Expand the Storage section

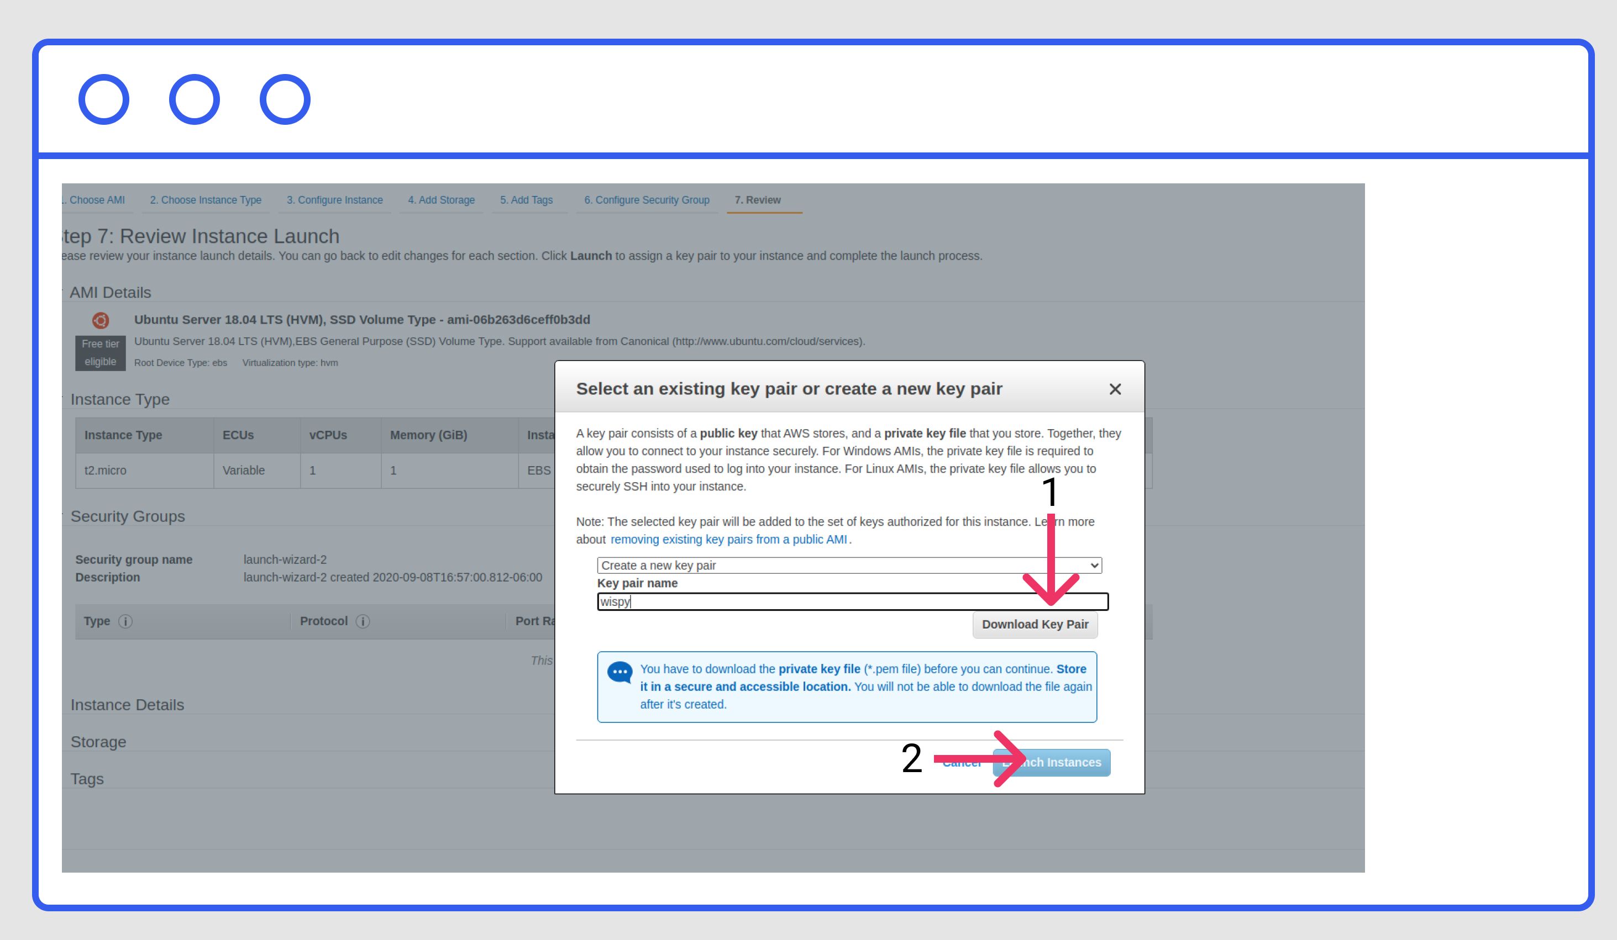pyautogui.click(x=98, y=742)
